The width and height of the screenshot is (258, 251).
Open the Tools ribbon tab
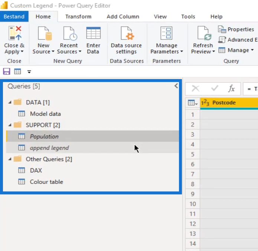point(188,16)
